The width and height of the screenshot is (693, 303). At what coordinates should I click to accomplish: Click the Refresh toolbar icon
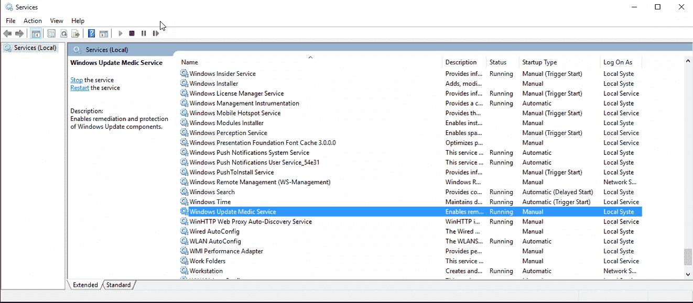(63, 33)
